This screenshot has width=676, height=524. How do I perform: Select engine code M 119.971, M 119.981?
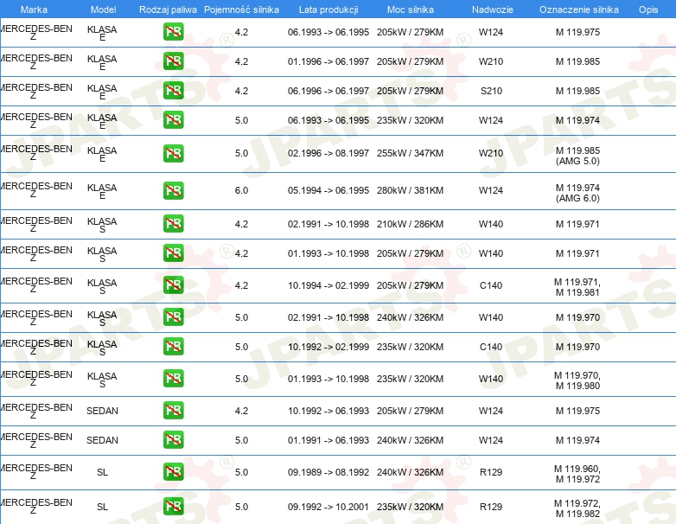(x=577, y=287)
